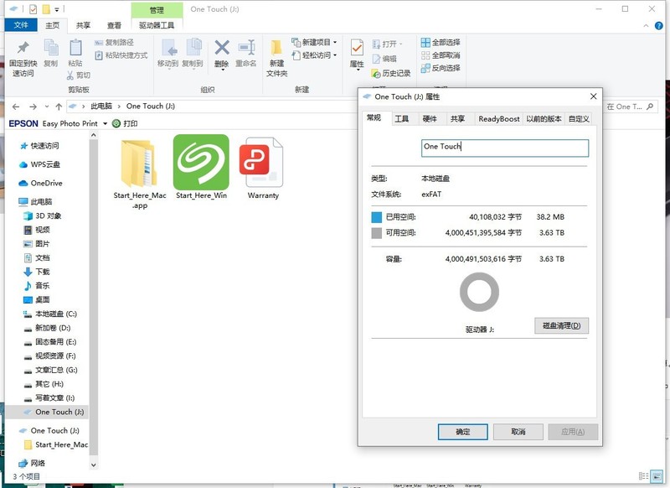This screenshot has width=670, height=488.
Task: Click the Copy icon in ribbon
Action: pos(51,48)
